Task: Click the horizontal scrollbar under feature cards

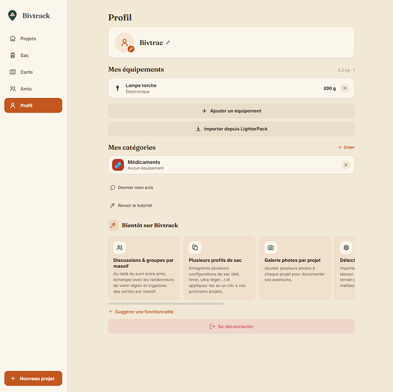Action: coord(166,303)
